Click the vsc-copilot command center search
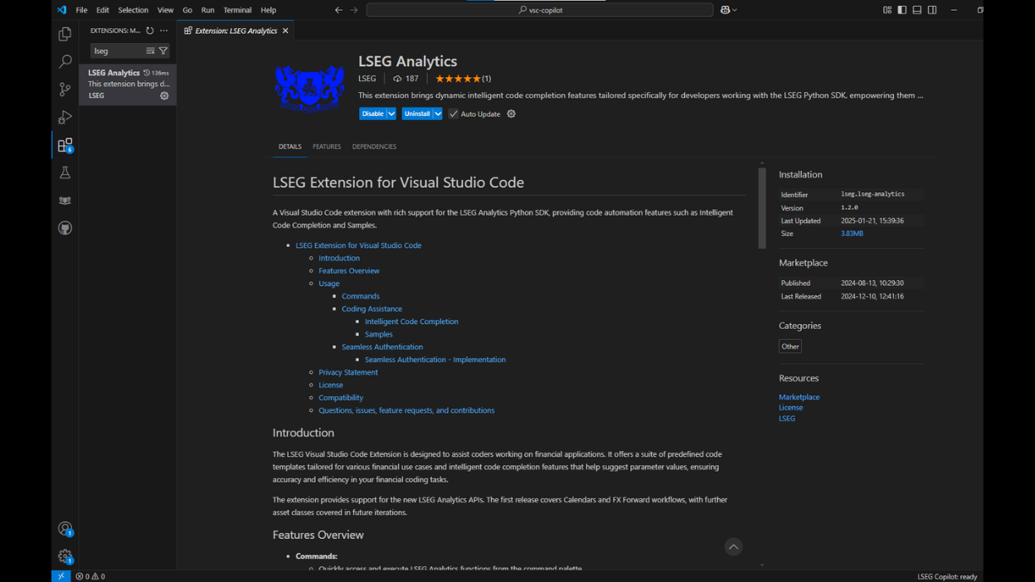Screen dimensions: 1035x582 540,10
